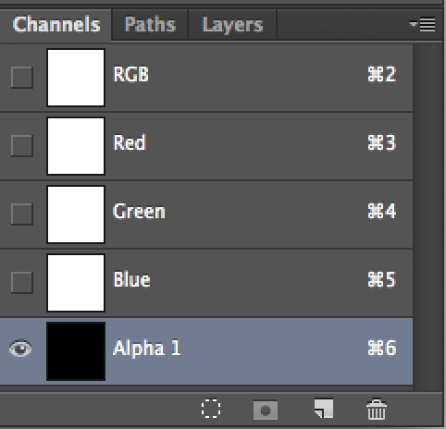Click the Green channel thumbnail
Screen dimensions: 446x429
coord(76,214)
